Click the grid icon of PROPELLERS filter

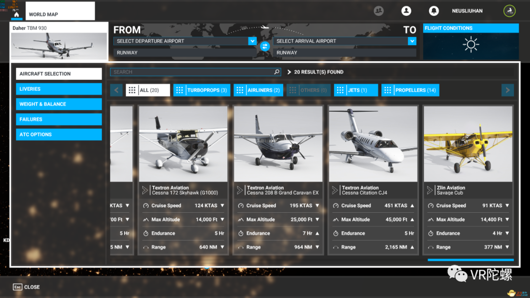pyautogui.click(x=387, y=90)
